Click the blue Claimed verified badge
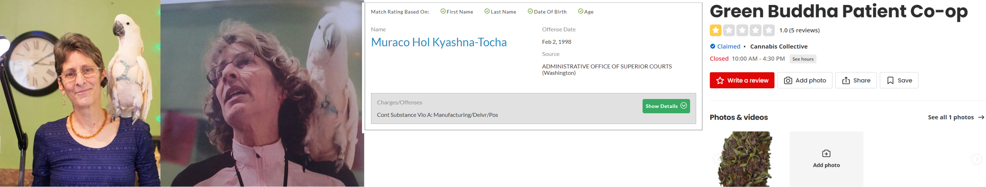 pyautogui.click(x=712, y=47)
